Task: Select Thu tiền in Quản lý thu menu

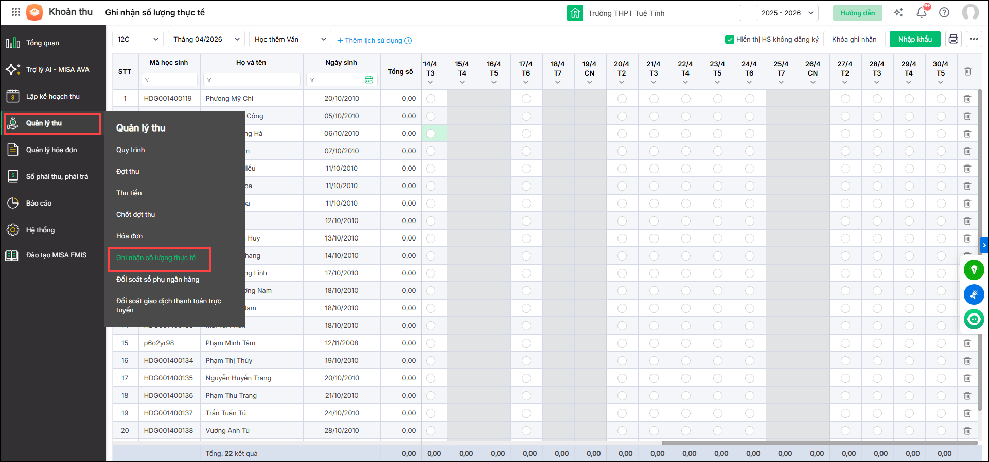Action: pyautogui.click(x=129, y=193)
